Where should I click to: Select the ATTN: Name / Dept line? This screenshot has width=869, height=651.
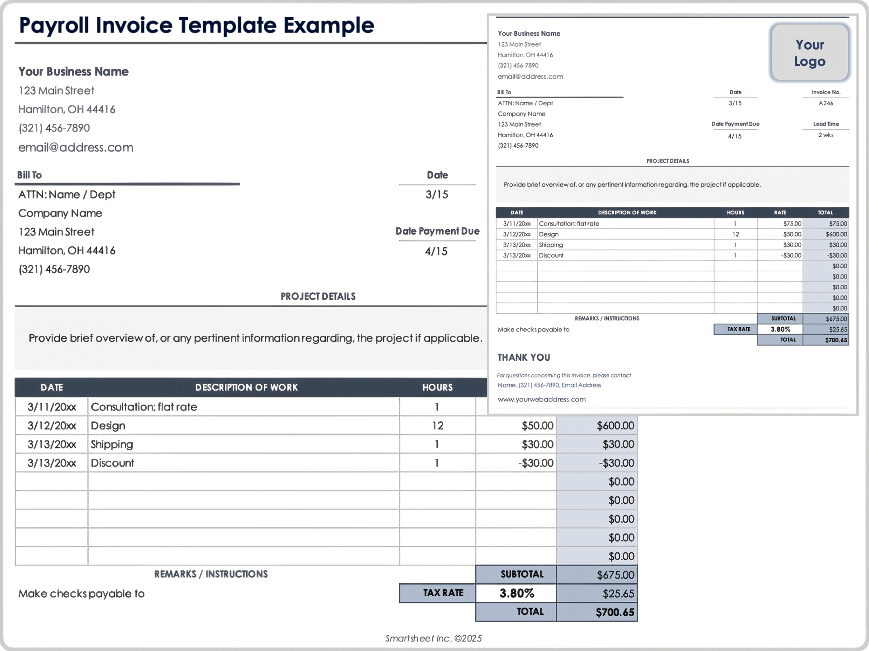(67, 194)
